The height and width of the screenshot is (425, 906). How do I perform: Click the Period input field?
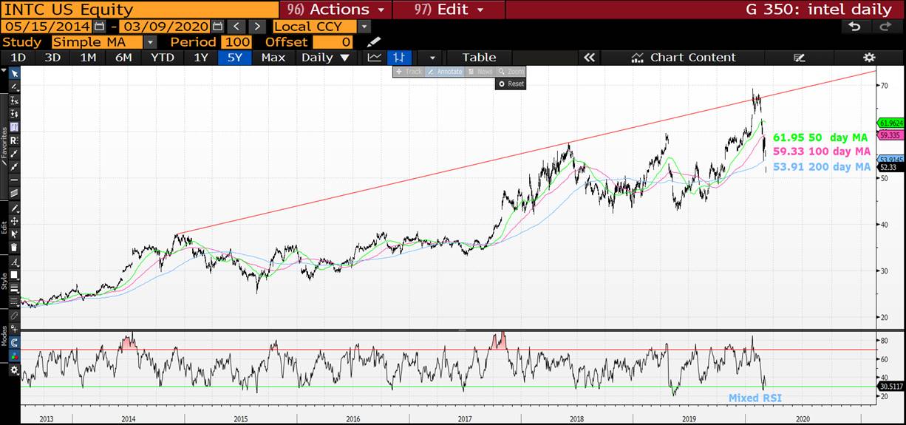point(236,42)
